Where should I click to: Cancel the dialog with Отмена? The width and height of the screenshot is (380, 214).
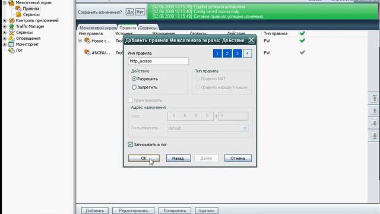[x=237, y=158]
